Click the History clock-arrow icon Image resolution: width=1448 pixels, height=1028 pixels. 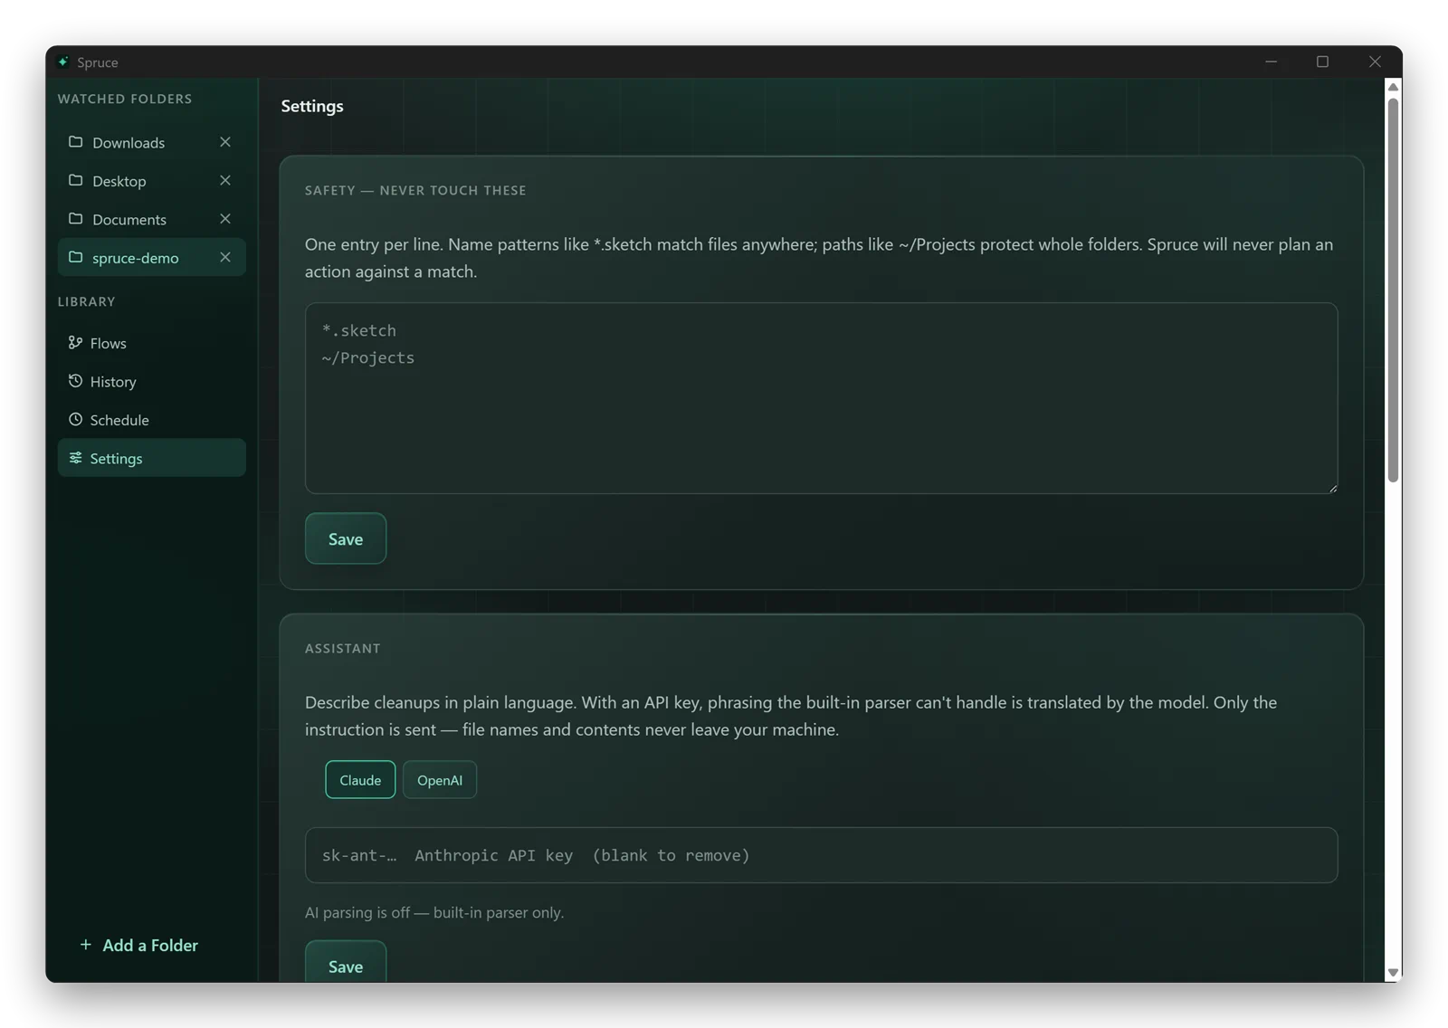pos(75,381)
